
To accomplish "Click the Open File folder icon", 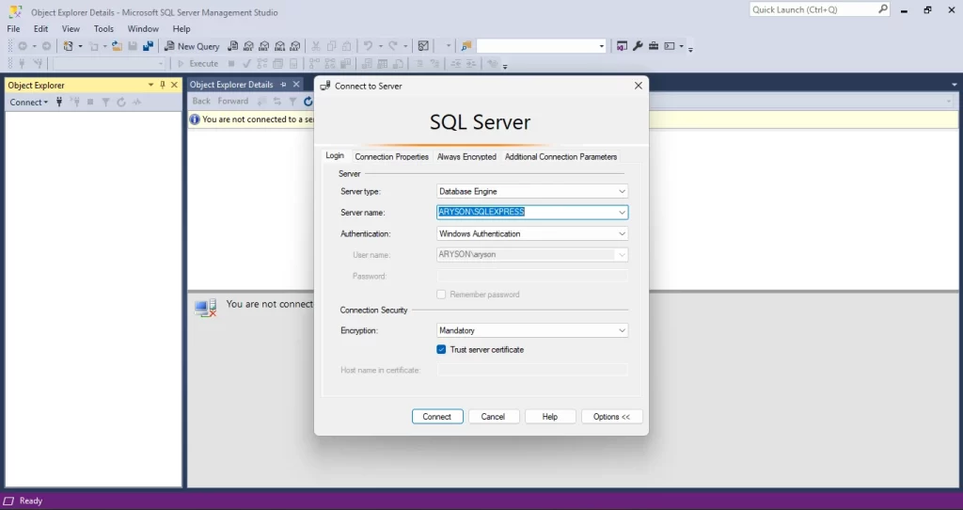I will (x=117, y=46).
